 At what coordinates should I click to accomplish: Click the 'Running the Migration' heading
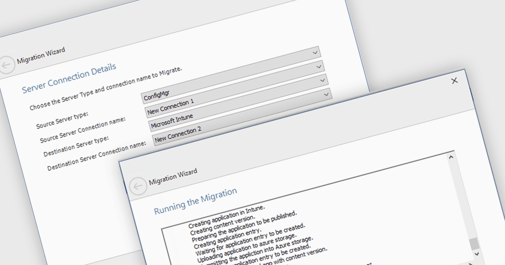(196, 201)
